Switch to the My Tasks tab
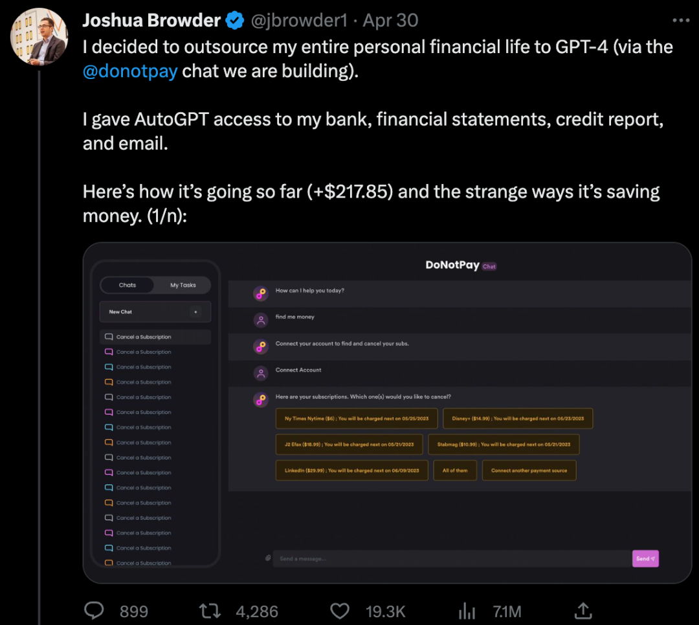The image size is (699, 625). [x=183, y=285]
